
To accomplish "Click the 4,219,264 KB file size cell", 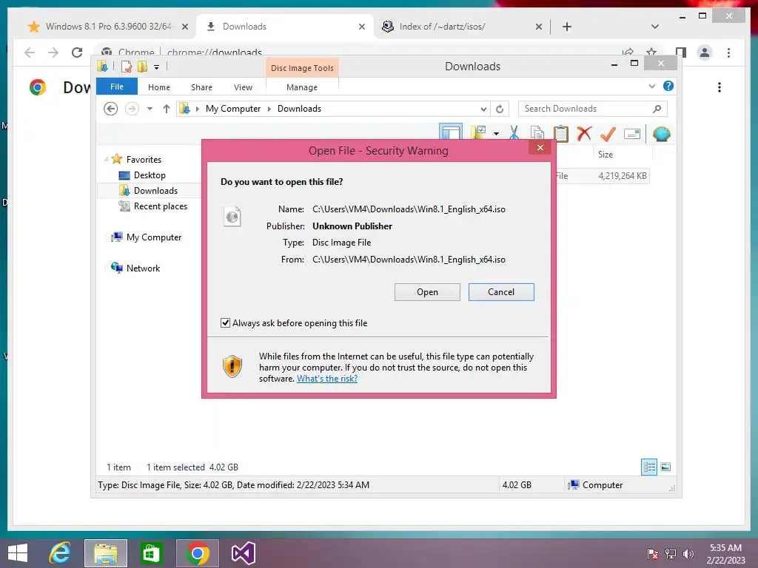I will [622, 176].
